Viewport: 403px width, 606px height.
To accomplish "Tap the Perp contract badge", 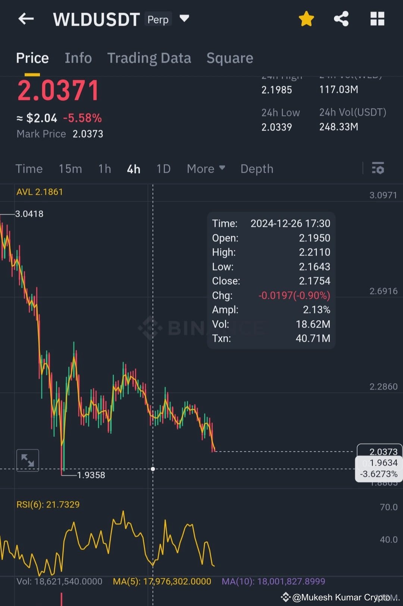I will pos(158,19).
